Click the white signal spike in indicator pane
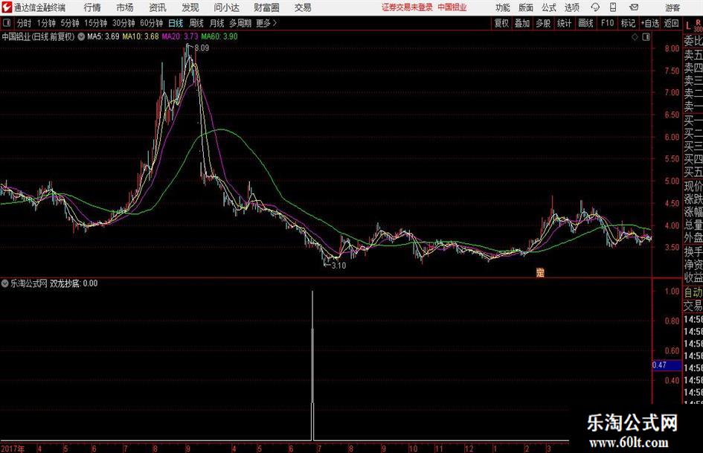Viewport: 703px width, 453px height. point(312,365)
